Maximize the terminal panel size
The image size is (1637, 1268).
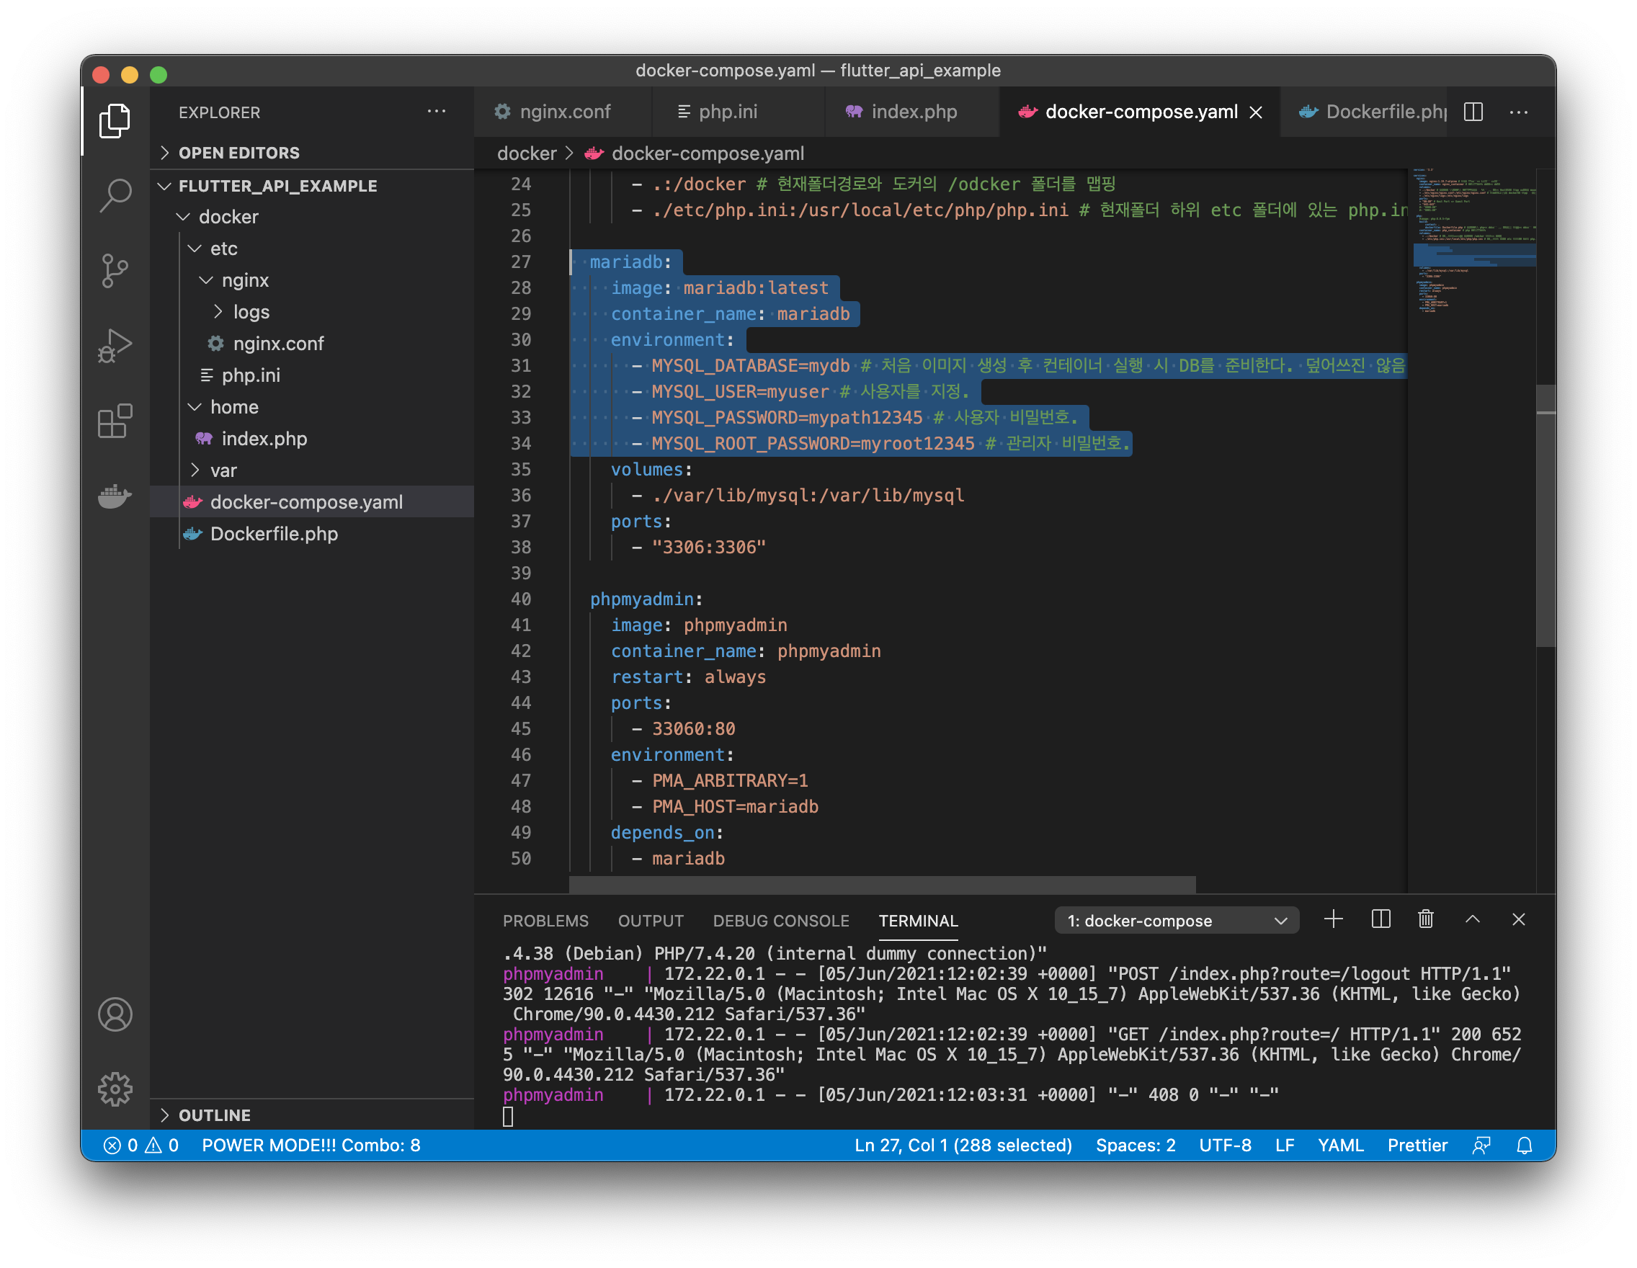(1472, 919)
